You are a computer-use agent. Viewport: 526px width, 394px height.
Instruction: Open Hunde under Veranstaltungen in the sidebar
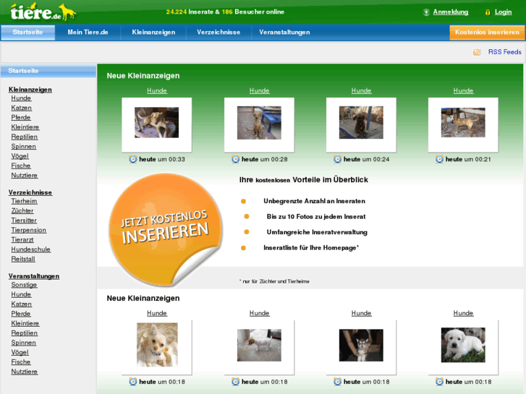tap(21, 294)
